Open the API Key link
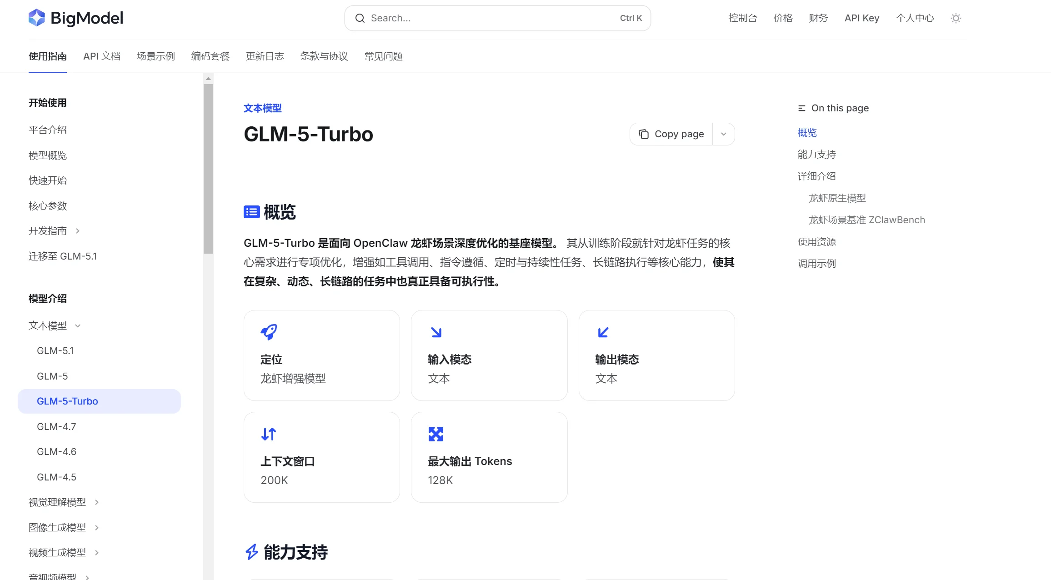The height and width of the screenshot is (580, 1051). coord(862,18)
